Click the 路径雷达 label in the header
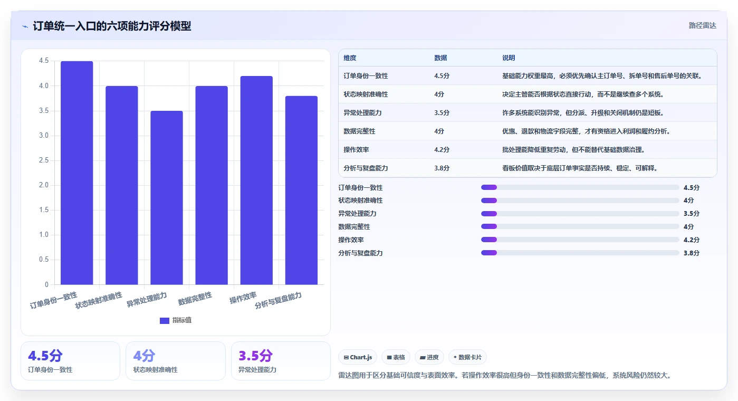This screenshot has height=401, width=738. point(702,25)
